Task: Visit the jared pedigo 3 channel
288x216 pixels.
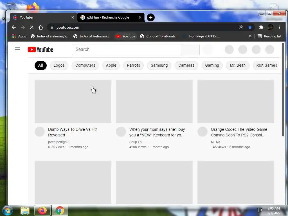Action: [58, 142]
